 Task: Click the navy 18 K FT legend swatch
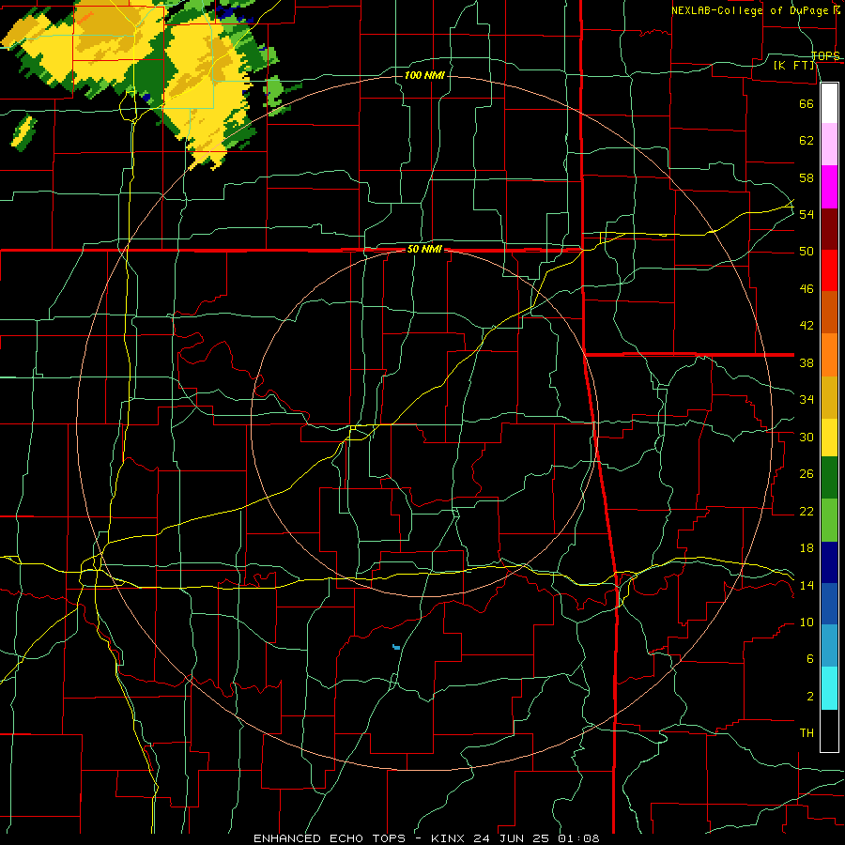pyautogui.click(x=829, y=562)
